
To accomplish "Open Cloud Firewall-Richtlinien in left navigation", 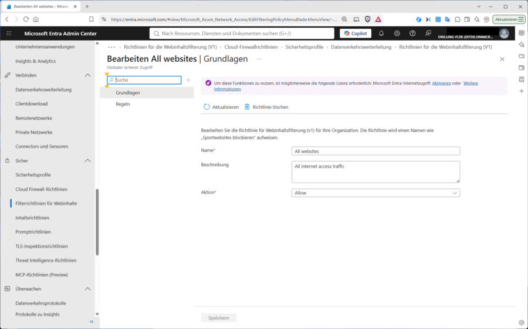I will (42, 189).
